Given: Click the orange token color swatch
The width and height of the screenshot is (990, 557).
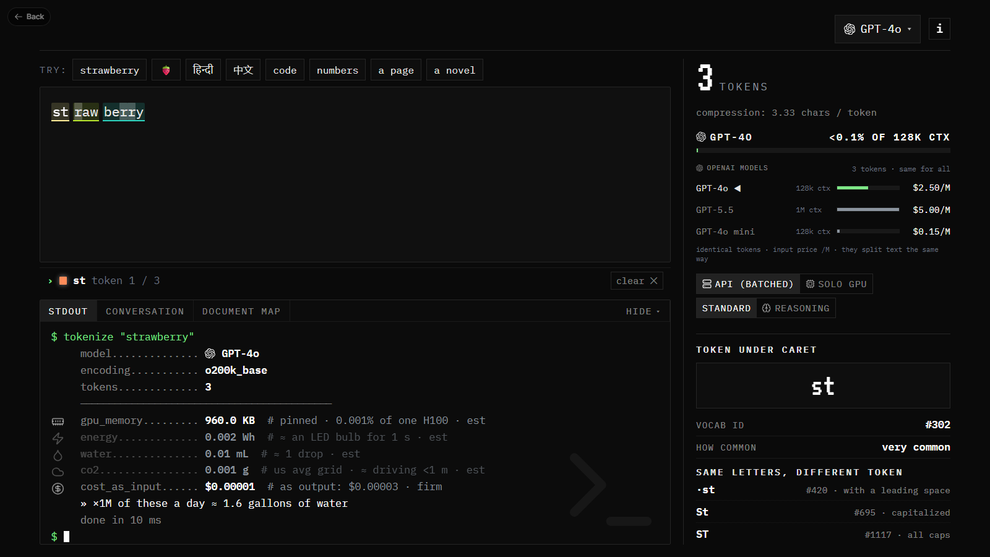Looking at the screenshot, I should [63, 281].
